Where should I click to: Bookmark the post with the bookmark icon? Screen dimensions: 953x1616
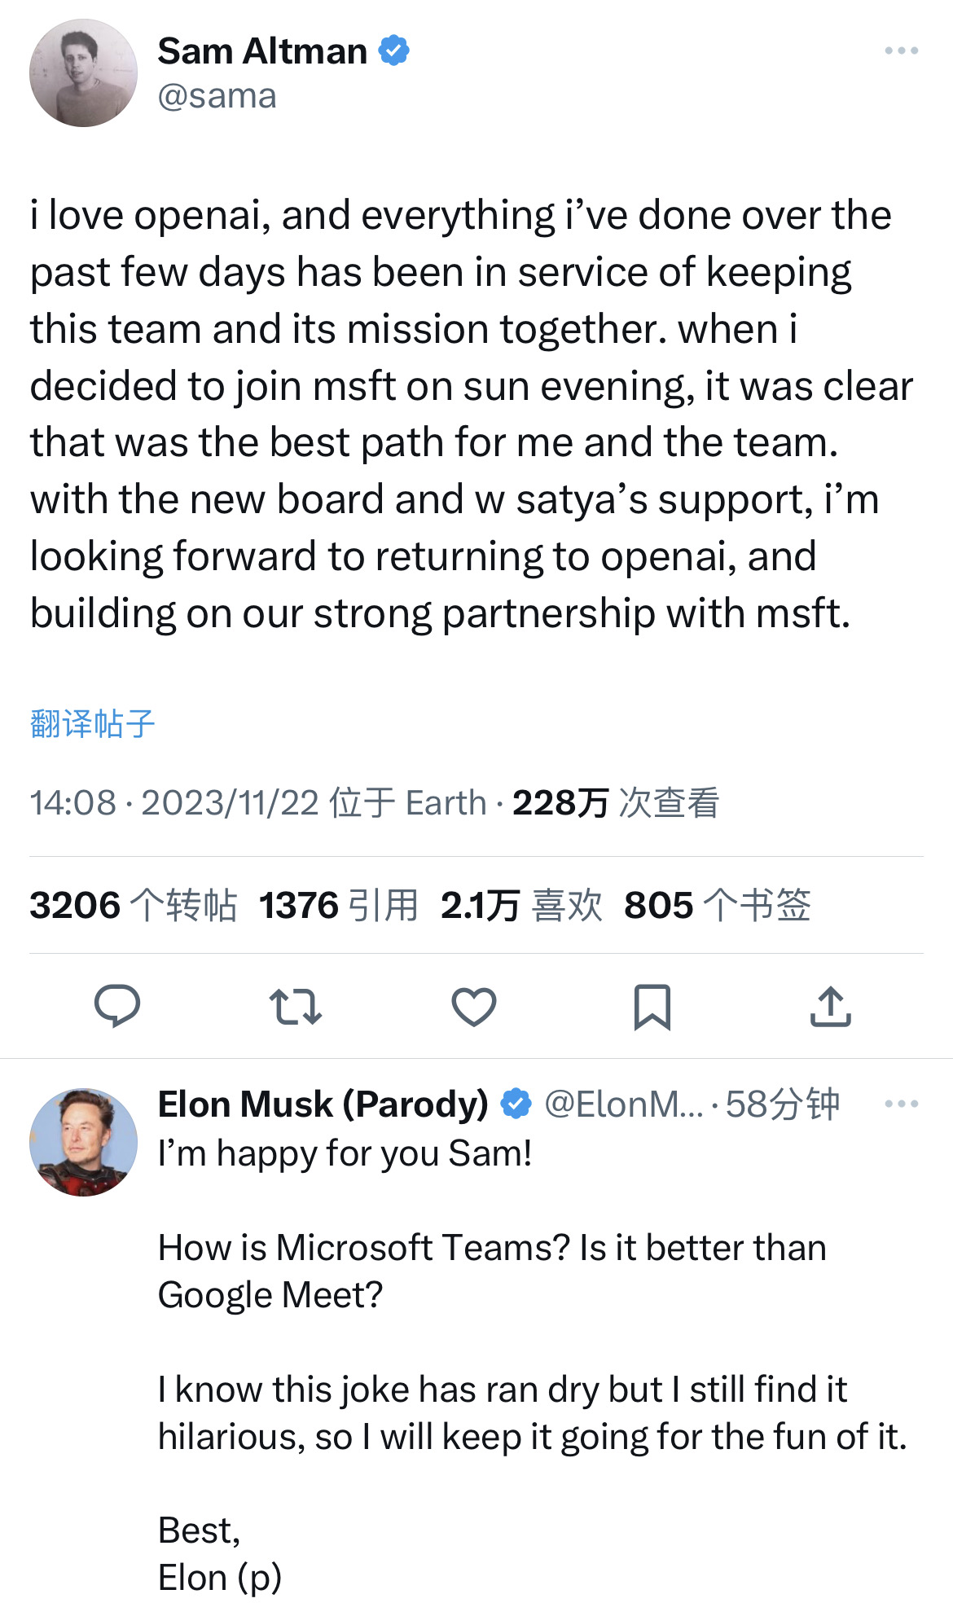pos(652,1007)
